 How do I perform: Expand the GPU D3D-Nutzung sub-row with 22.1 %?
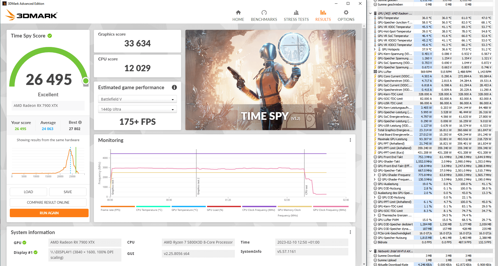click(x=374, y=197)
